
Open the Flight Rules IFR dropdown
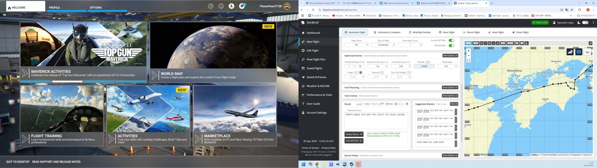[x=356, y=45]
